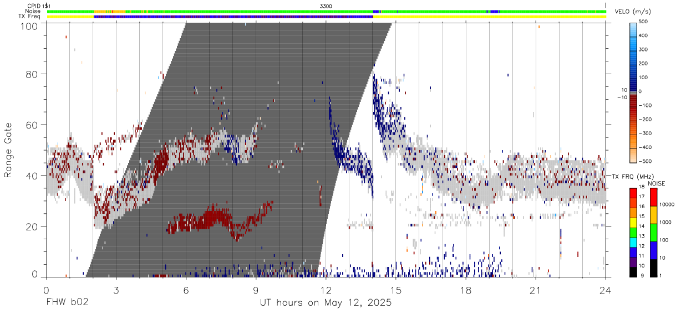Click the '13' tick on TX FRQ legend
This screenshot has width=681, height=314.
click(x=643, y=236)
